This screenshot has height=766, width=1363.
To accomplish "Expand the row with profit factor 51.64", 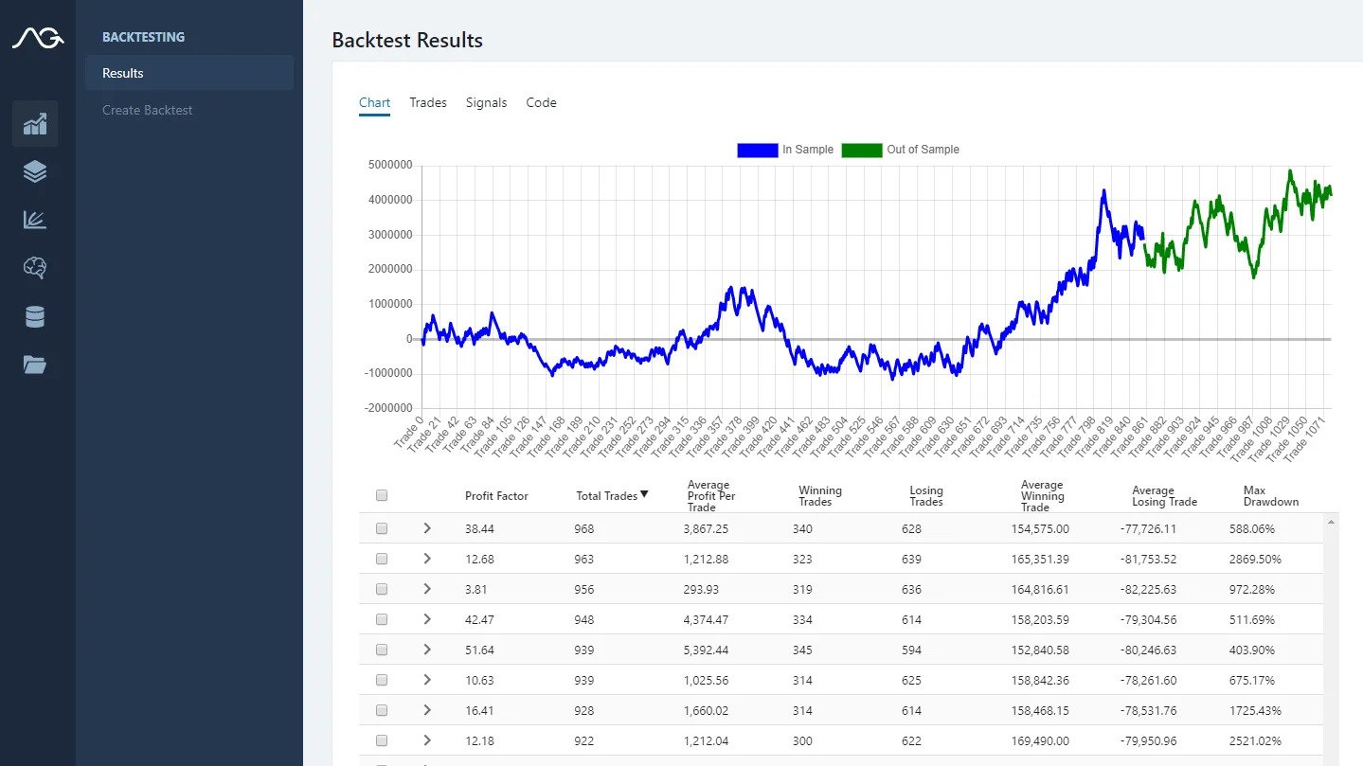I will point(427,650).
